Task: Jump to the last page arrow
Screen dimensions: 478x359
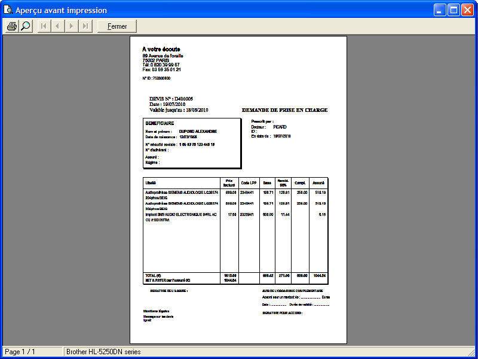Action: (x=85, y=26)
